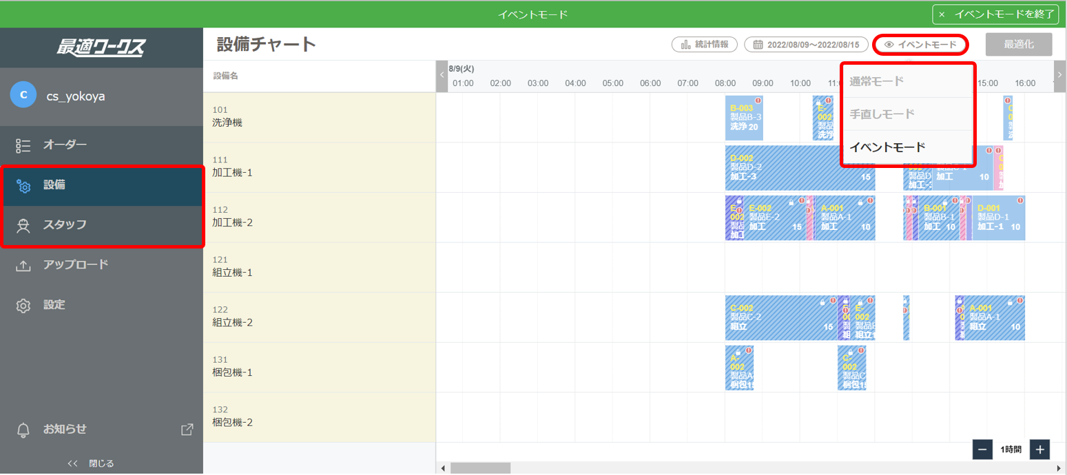Click the お知らせ bell icon
The image size is (1067, 475).
23,430
